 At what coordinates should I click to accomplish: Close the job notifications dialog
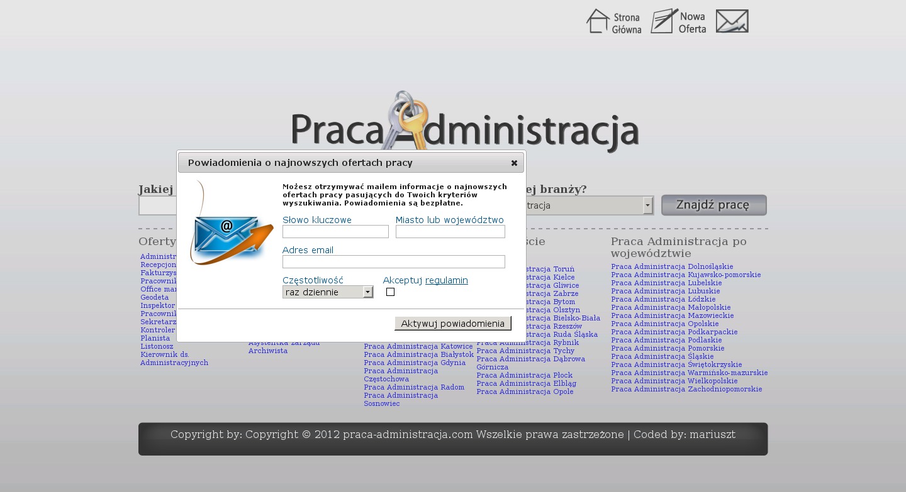click(514, 163)
